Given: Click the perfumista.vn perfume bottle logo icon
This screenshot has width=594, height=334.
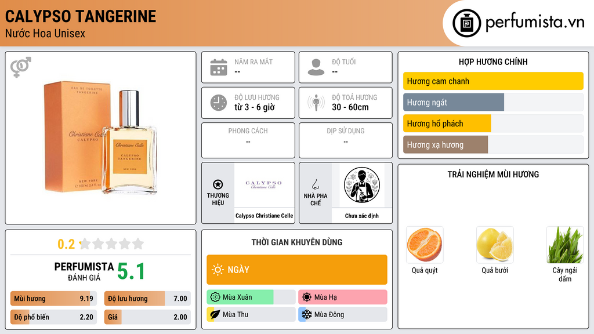Looking at the screenshot, I should pyautogui.click(x=466, y=23).
